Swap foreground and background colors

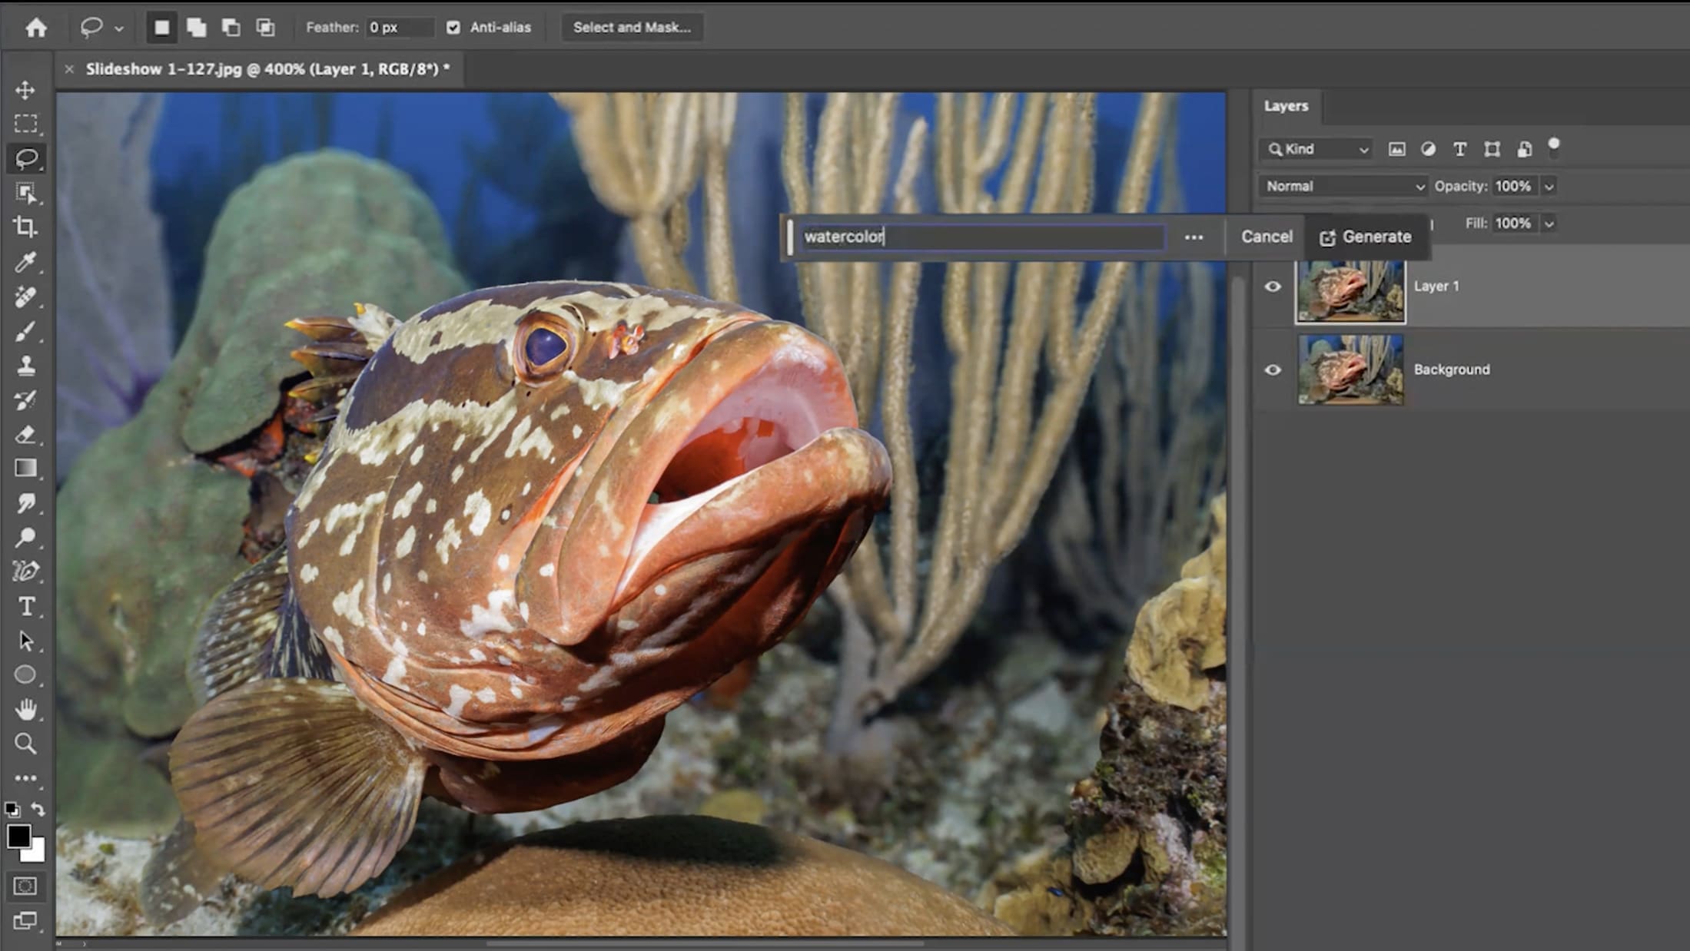tap(38, 810)
